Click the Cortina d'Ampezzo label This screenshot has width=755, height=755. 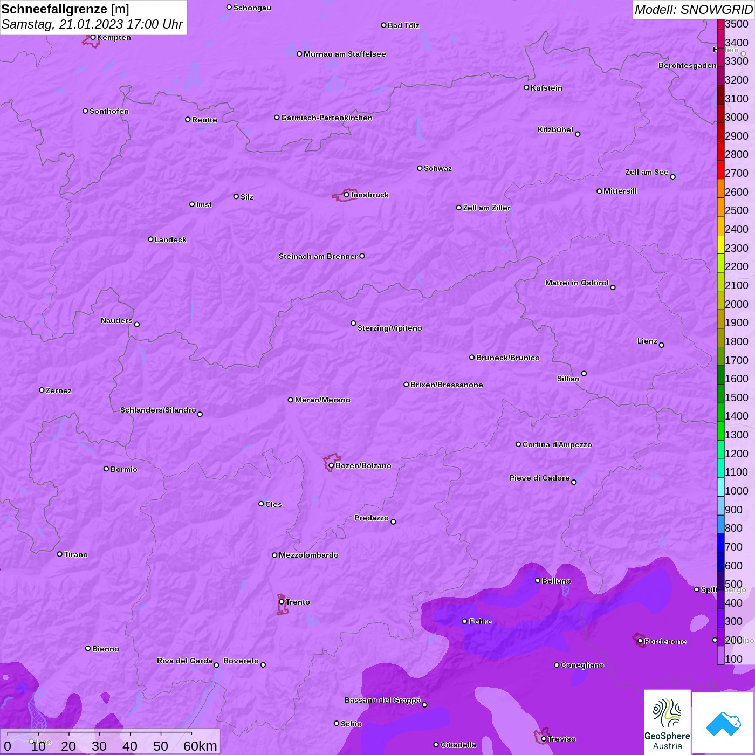coord(557,444)
